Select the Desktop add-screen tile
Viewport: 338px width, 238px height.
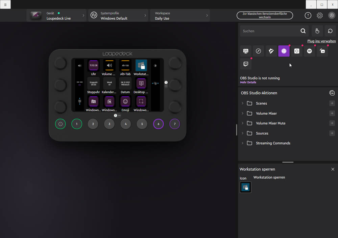[x=141, y=83]
